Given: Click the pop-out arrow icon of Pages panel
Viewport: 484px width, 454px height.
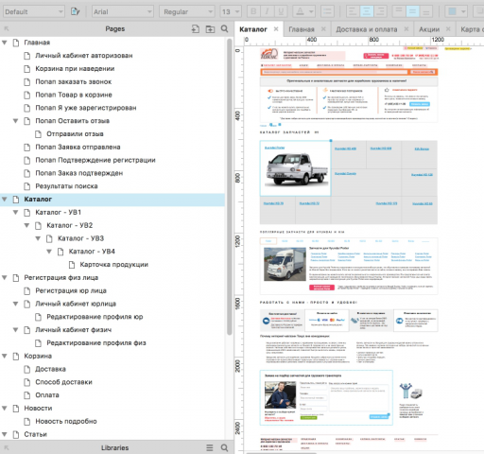Looking at the screenshot, I should pyautogui.click(x=7, y=29).
